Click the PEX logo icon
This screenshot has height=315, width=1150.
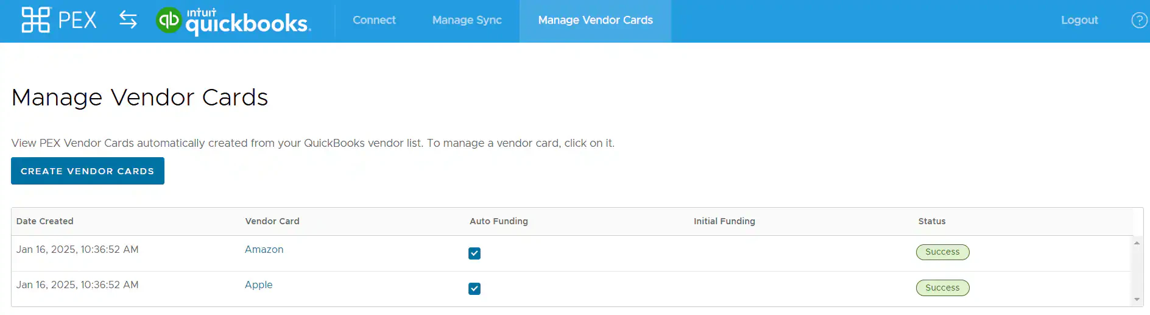pos(59,20)
